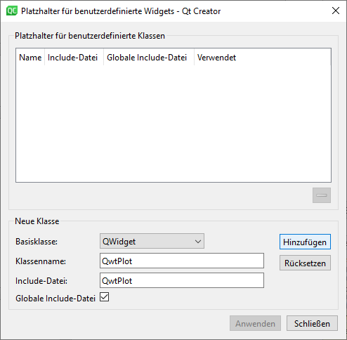The image size is (347, 340).
Task: Click the Verwendet column header
Action: pyautogui.click(x=262, y=58)
